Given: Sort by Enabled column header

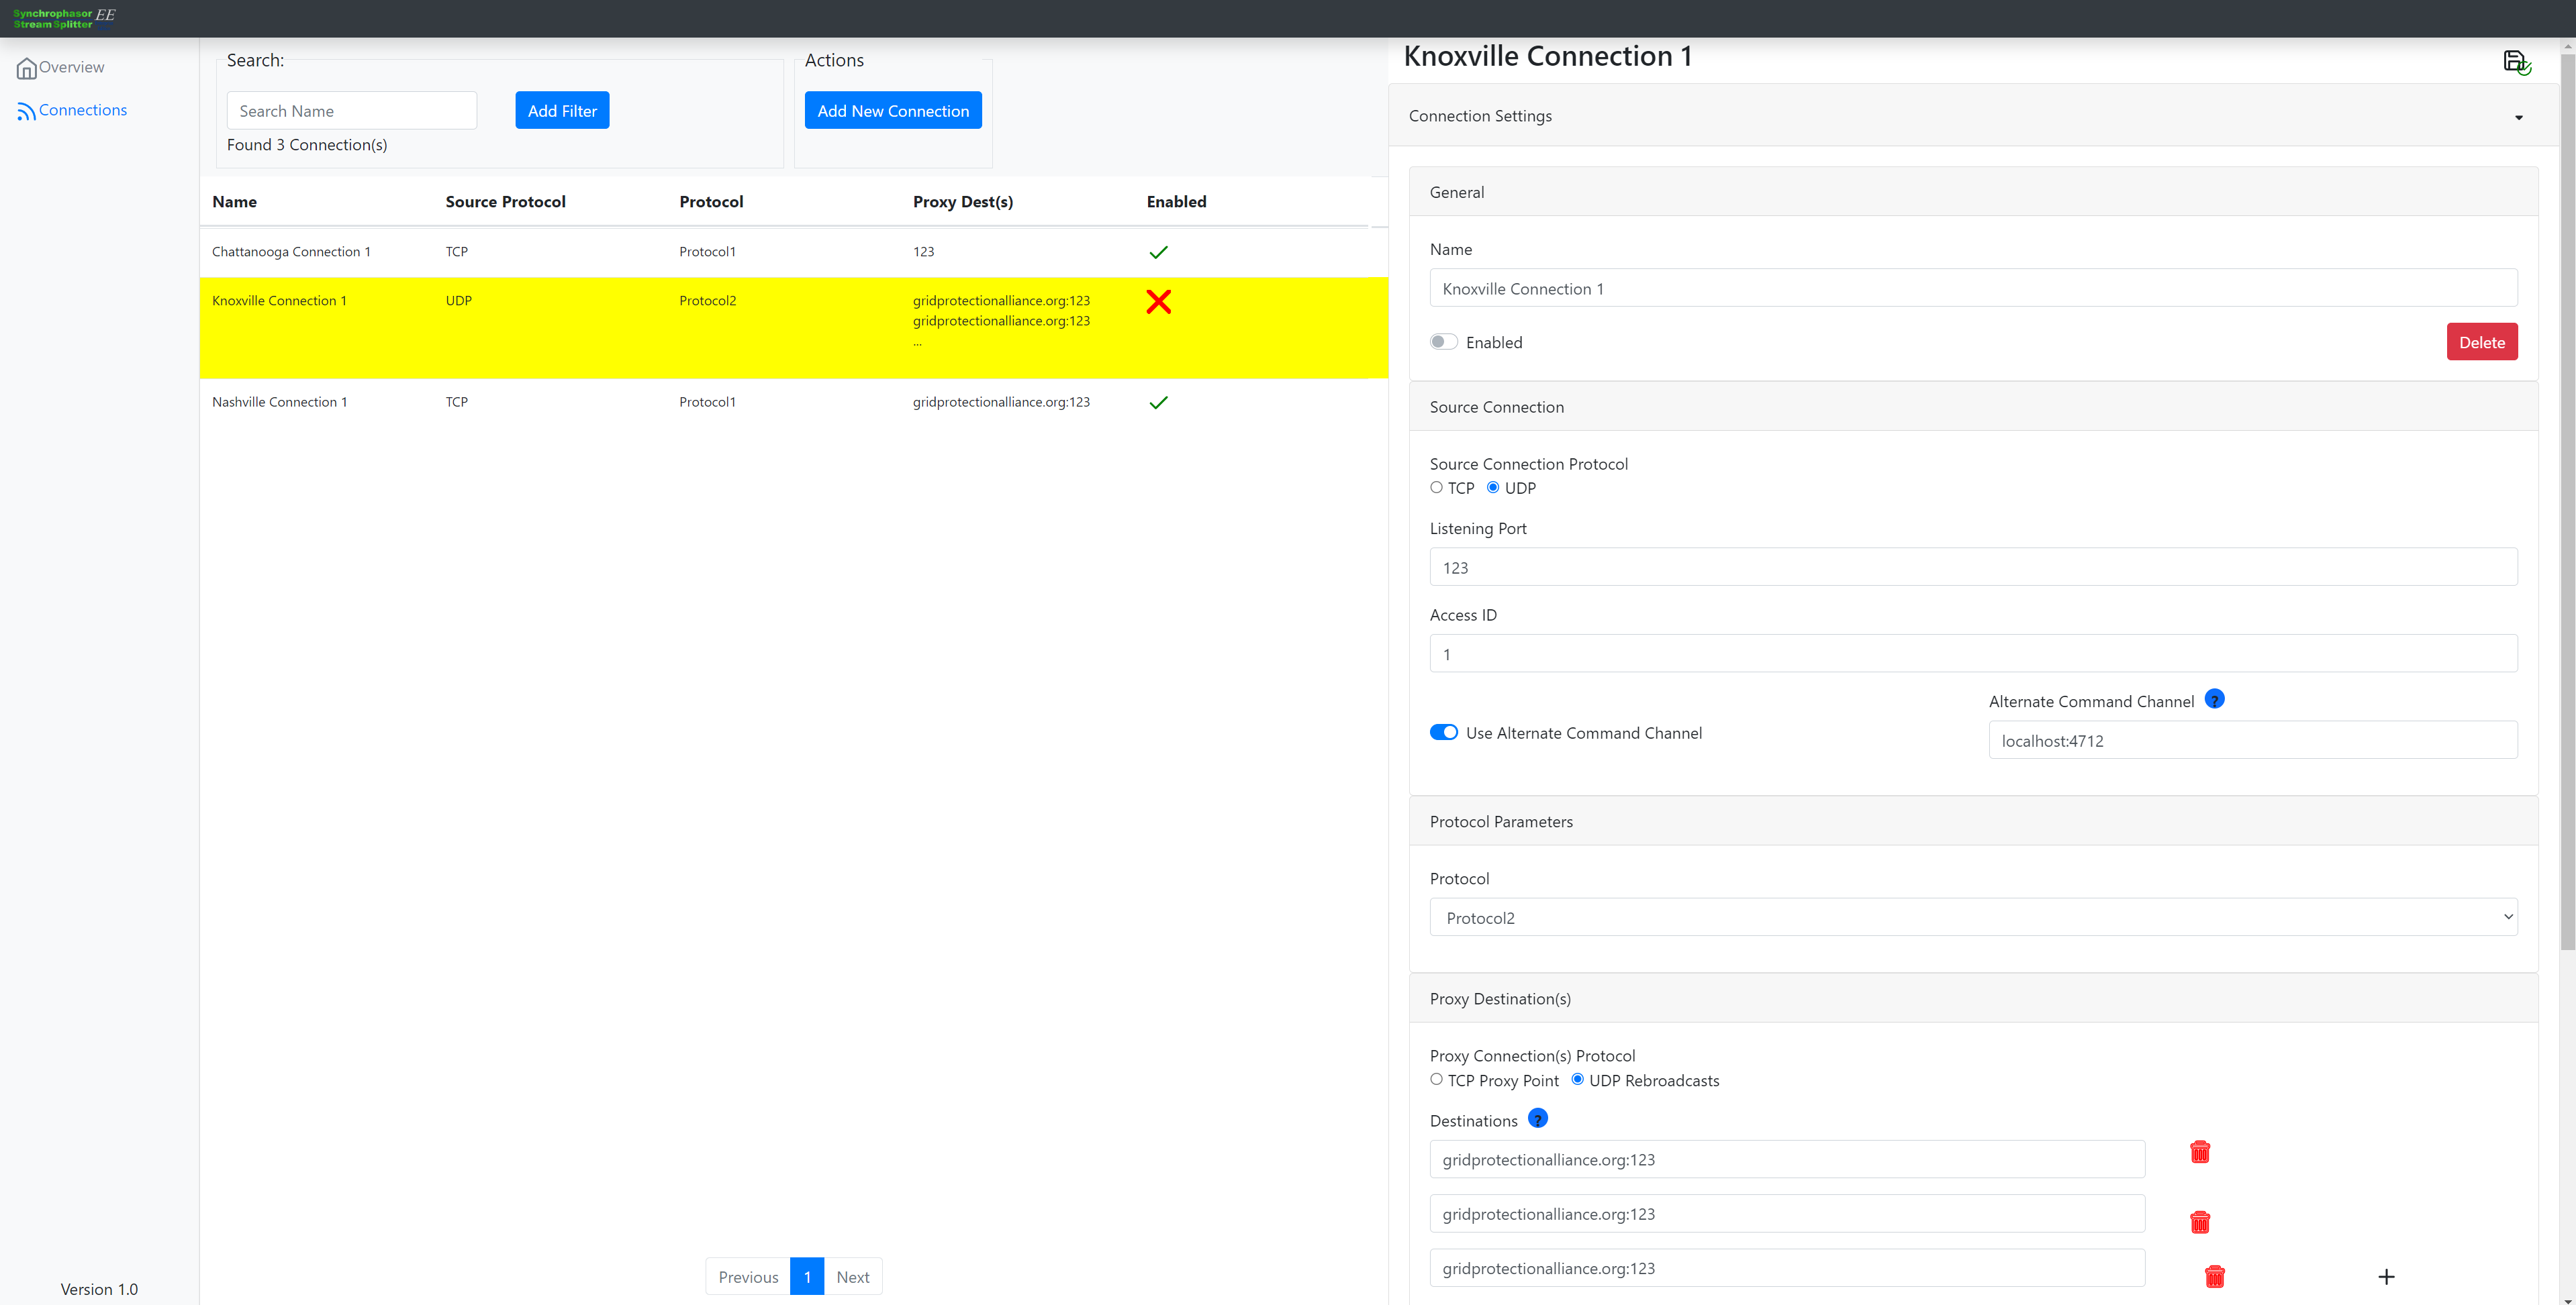Looking at the screenshot, I should (1176, 202).
